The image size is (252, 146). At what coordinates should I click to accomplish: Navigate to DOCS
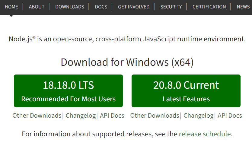[x=101, y=7]
